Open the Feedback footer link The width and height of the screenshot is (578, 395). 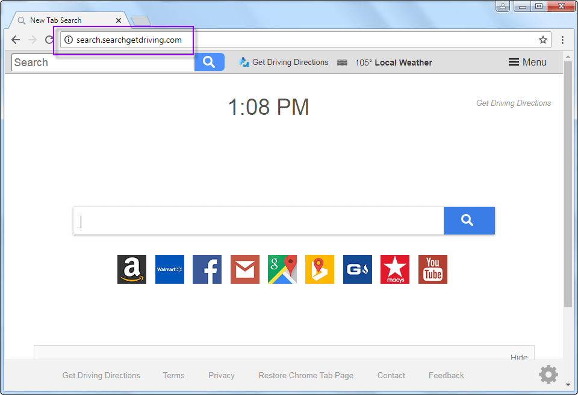(x=446, y=376)
